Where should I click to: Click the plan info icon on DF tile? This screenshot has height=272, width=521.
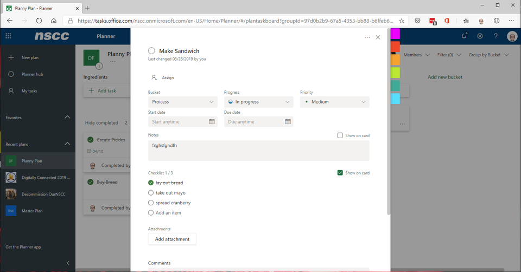(99, 66)
